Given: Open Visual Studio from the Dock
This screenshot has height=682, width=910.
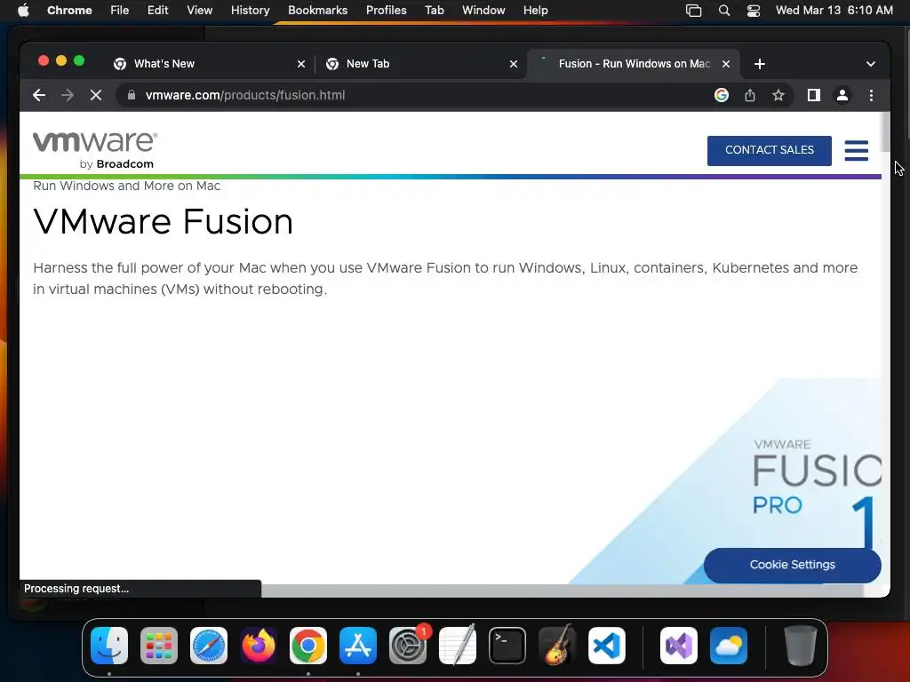Looking at the screenshot, I should click(x=679, y=646).
